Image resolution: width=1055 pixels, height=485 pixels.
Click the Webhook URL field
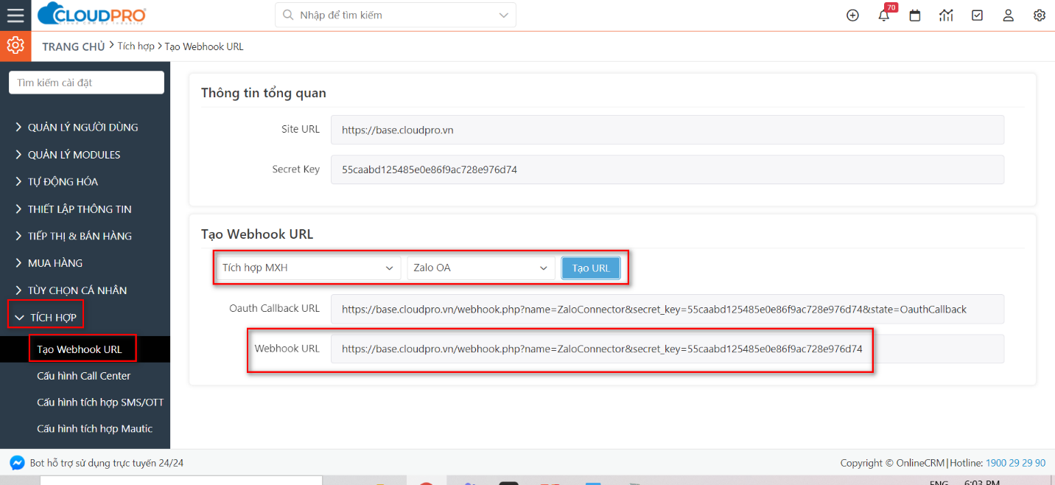pyautogui.click(x=667, y=349)
